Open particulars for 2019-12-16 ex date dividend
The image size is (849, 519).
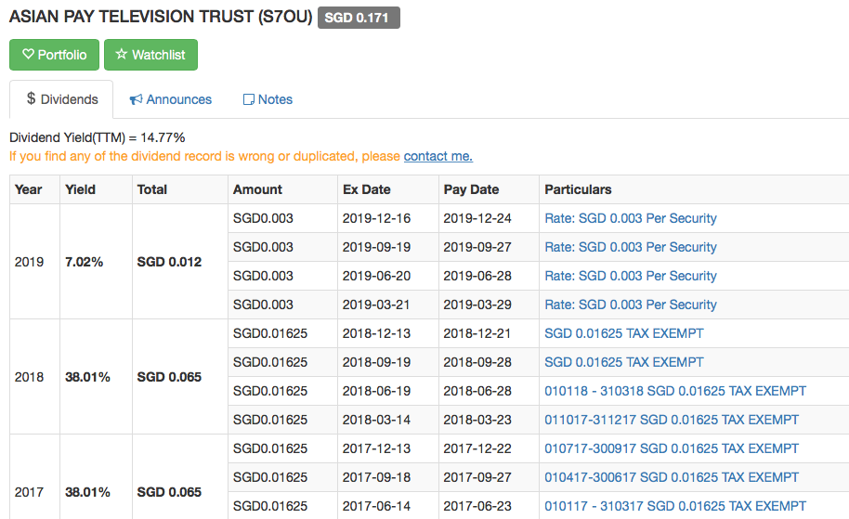pos(631,218)
